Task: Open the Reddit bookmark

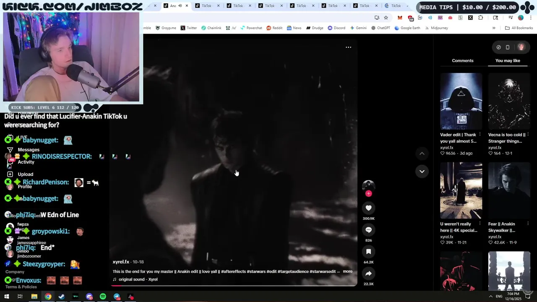Action: [274, 28]
